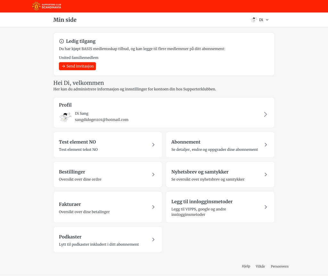Click the user avatar in the header

(254, 20)
